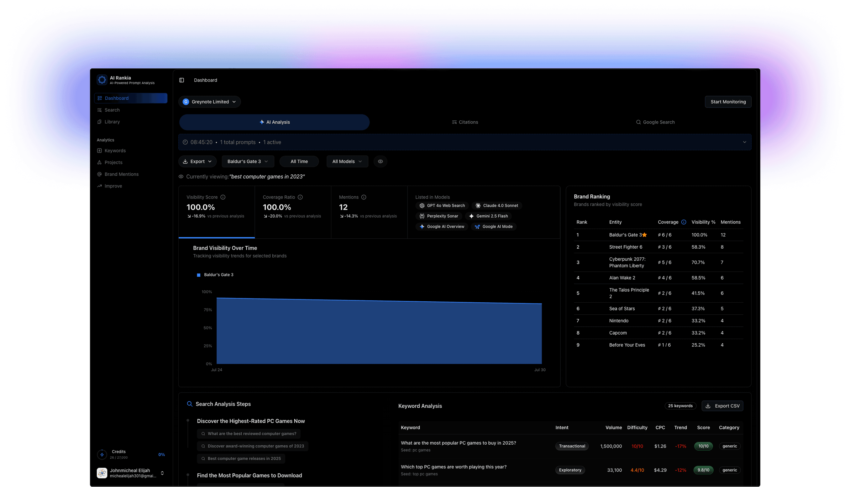This screenshot has height=487, width=850.
Task: Toggle the sidebar panel icon
Action: 181,80
